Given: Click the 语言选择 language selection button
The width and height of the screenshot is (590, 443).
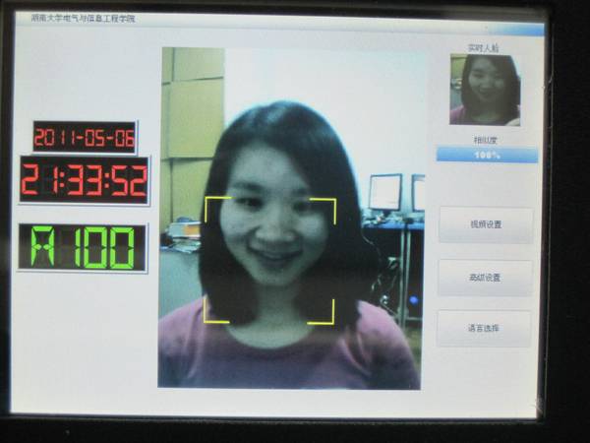Looking at the screenshot, I should pyautogui.click(x=484, y=328).
